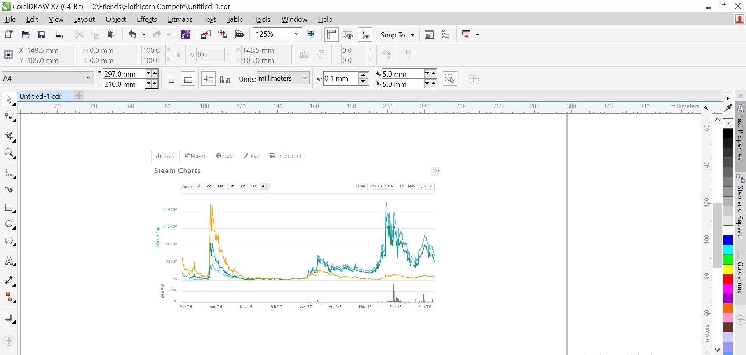Open page height 210.0 mm dropdown arrow
Viewport: 746px width, 355px height.
(148, 84)
